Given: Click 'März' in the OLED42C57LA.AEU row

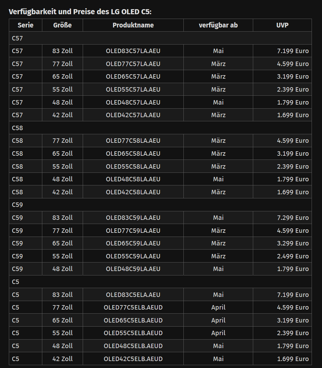Looking at the screenshot, I should coord(218,115).
